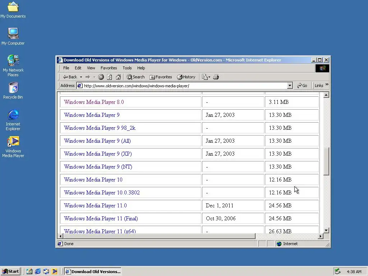Click the vertical scrollbar down arrow
This screenshot has width=368, height=276.
click(326, 230)
